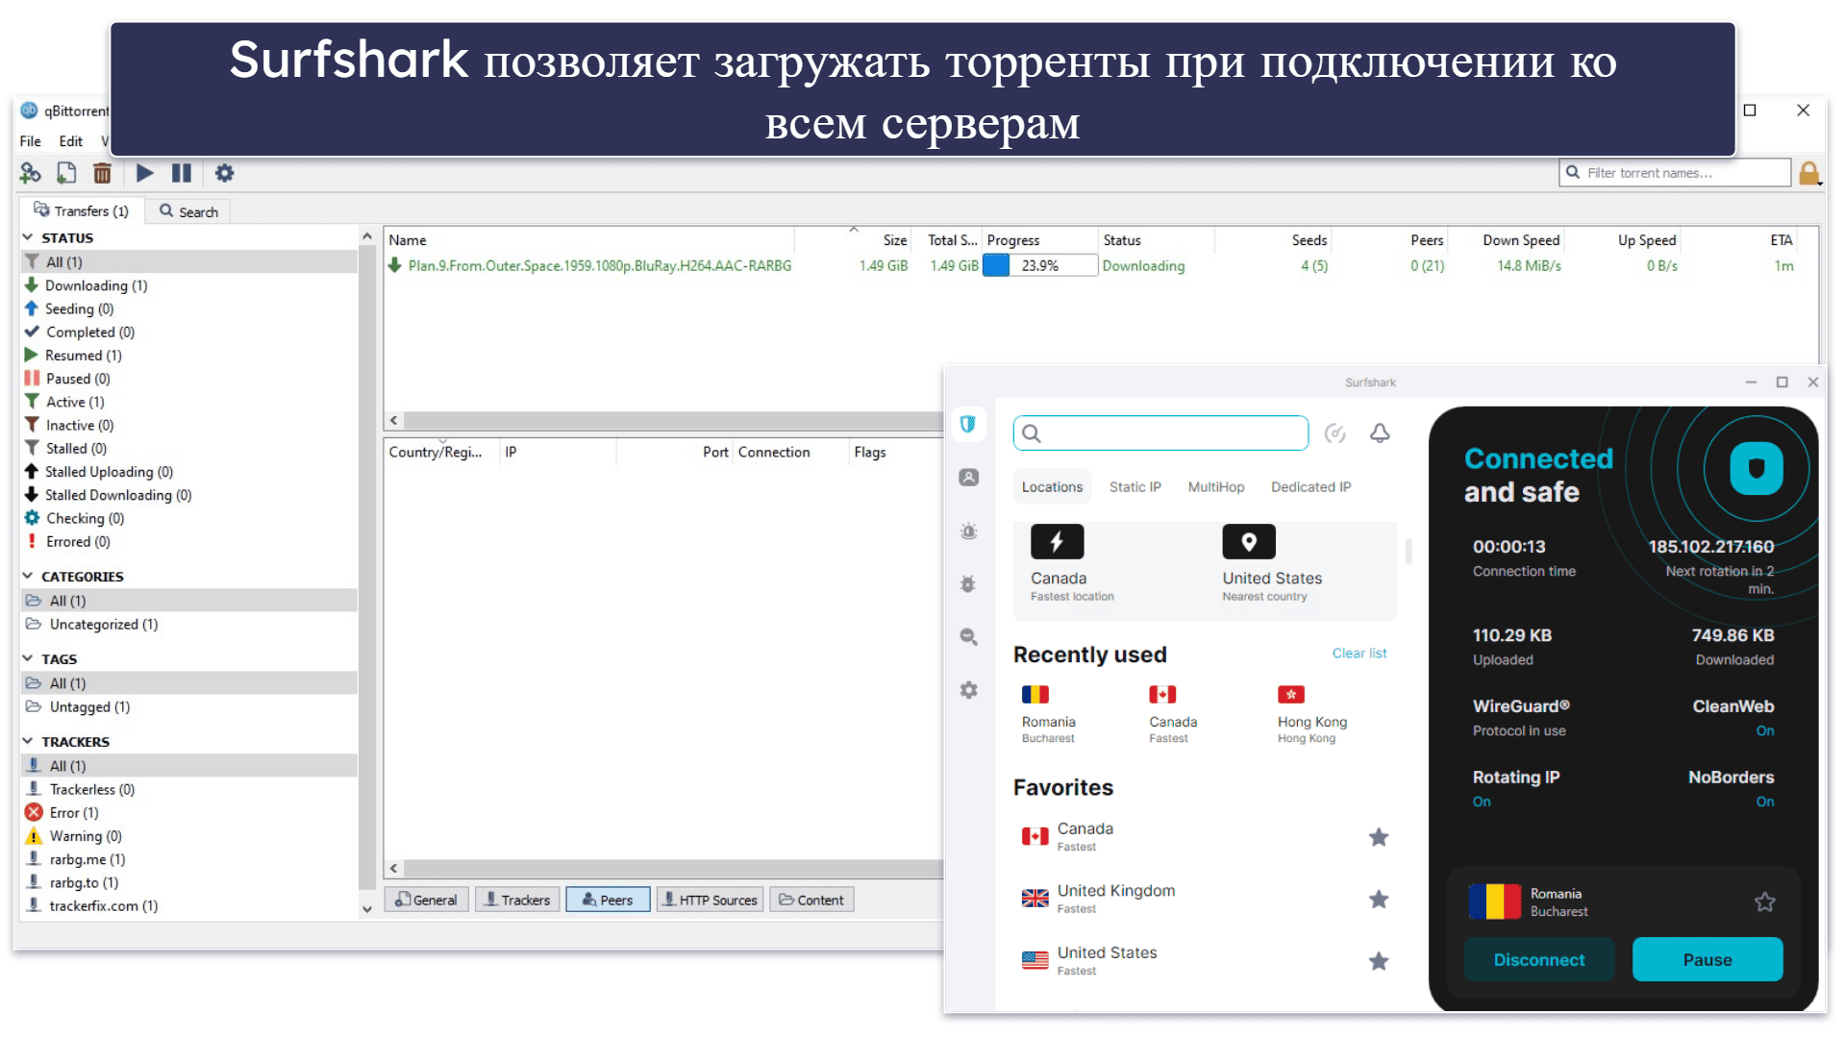The height and width of the screenshot is (1037, 1845).
Task: Switch to MultiHop tab in Surfshark
Action: 1215,487
